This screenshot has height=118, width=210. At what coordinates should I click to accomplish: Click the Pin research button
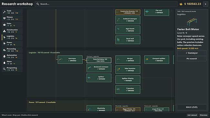[192, 59]
